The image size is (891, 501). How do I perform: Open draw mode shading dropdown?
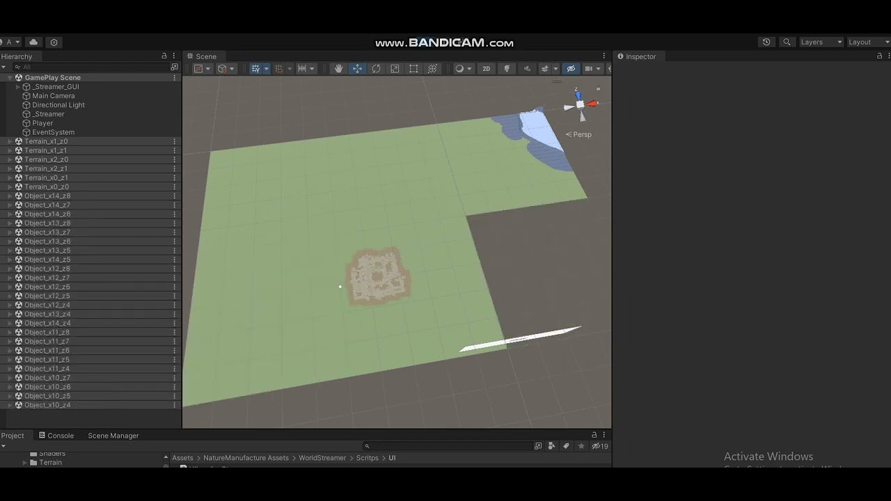click(463, 69)
